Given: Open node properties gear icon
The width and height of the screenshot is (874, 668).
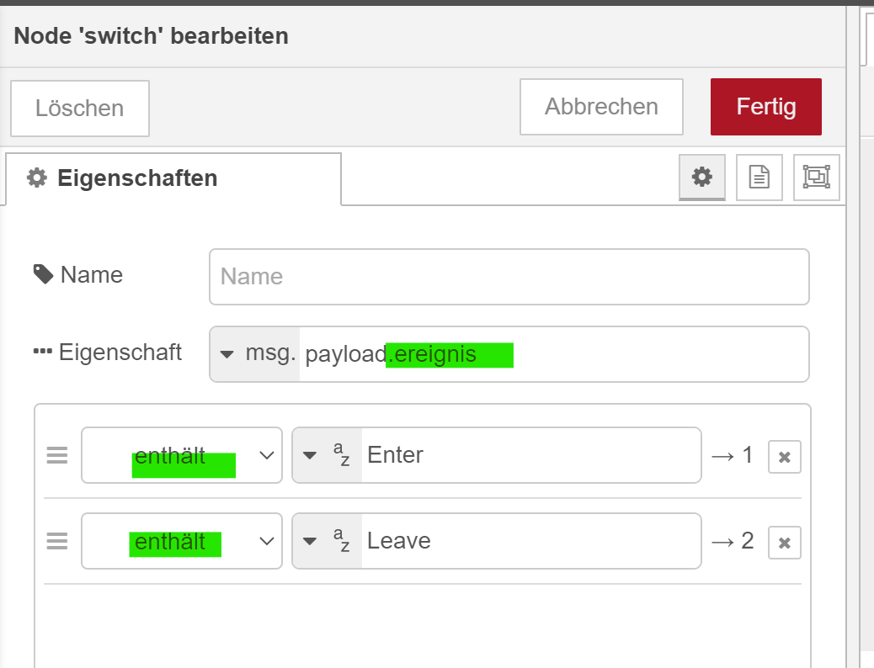Looking at the screenshot, I should click(702, 177).
